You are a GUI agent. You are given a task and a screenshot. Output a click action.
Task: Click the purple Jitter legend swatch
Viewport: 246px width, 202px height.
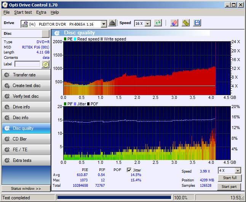(75, 104)
